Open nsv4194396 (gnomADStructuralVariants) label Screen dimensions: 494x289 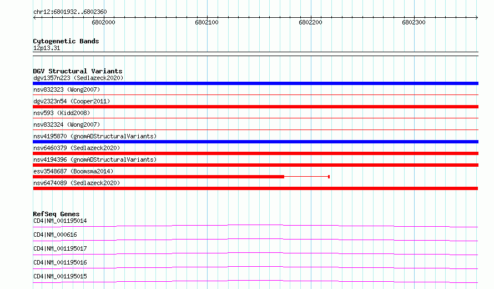pyautogui.click(x=95, y=160)
